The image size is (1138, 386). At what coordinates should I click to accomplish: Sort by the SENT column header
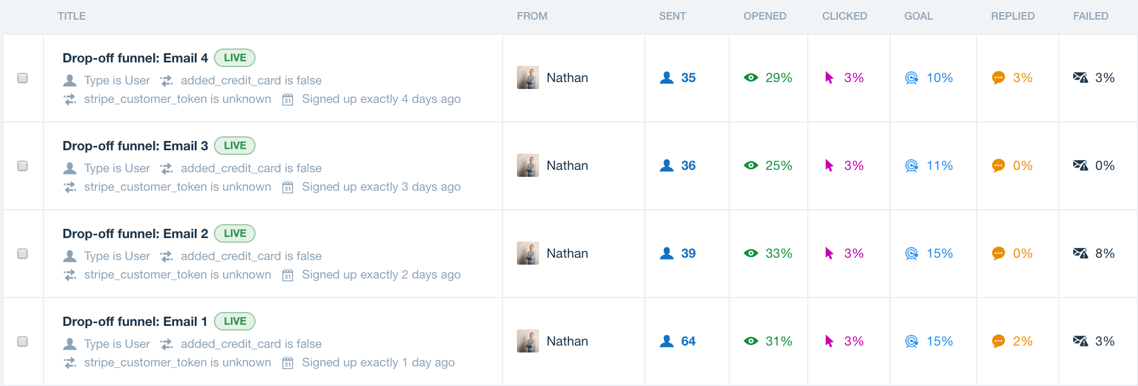[673, 16]
